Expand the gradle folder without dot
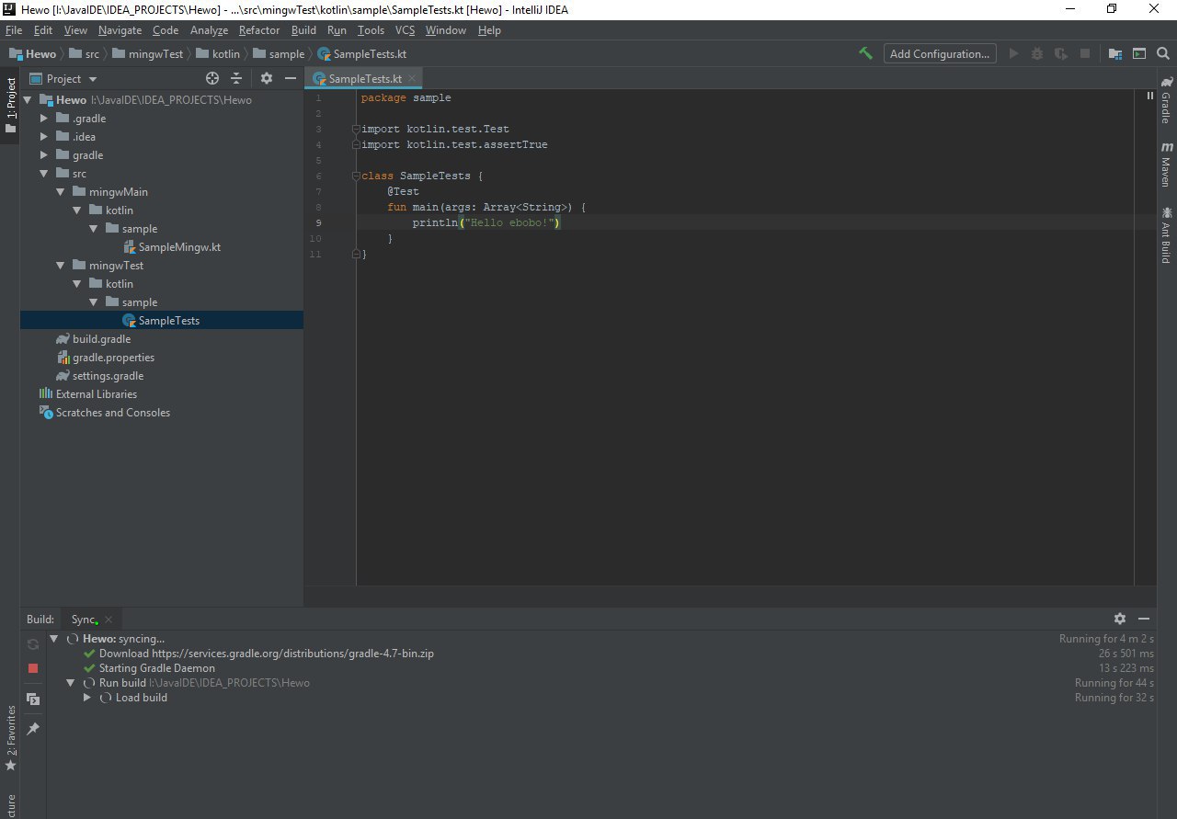The height and width of the screenshot is (819, 1177). point(44,155)
